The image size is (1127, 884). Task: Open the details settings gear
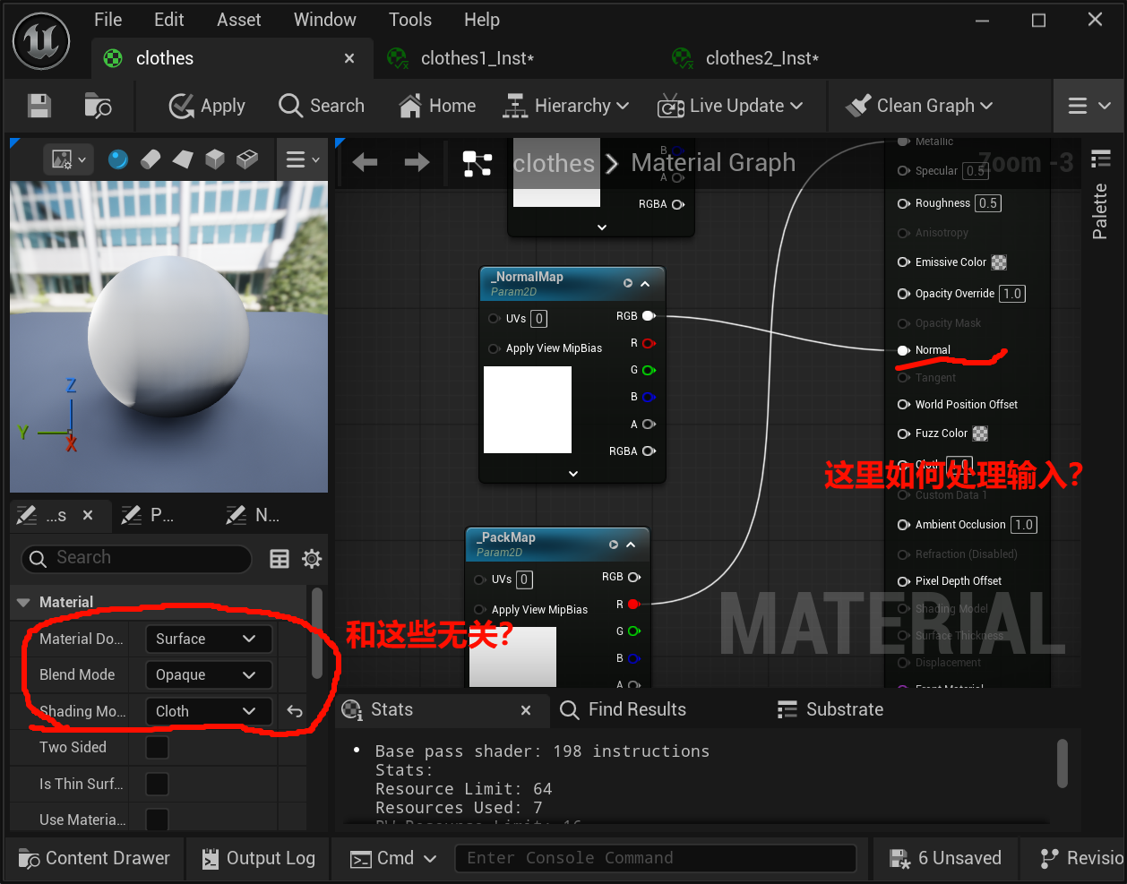[312, 559]
